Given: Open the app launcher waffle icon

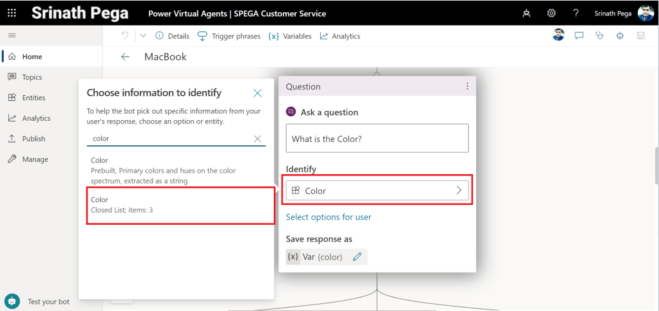Looking at the screenshot, I should click(x=12, y=13).
